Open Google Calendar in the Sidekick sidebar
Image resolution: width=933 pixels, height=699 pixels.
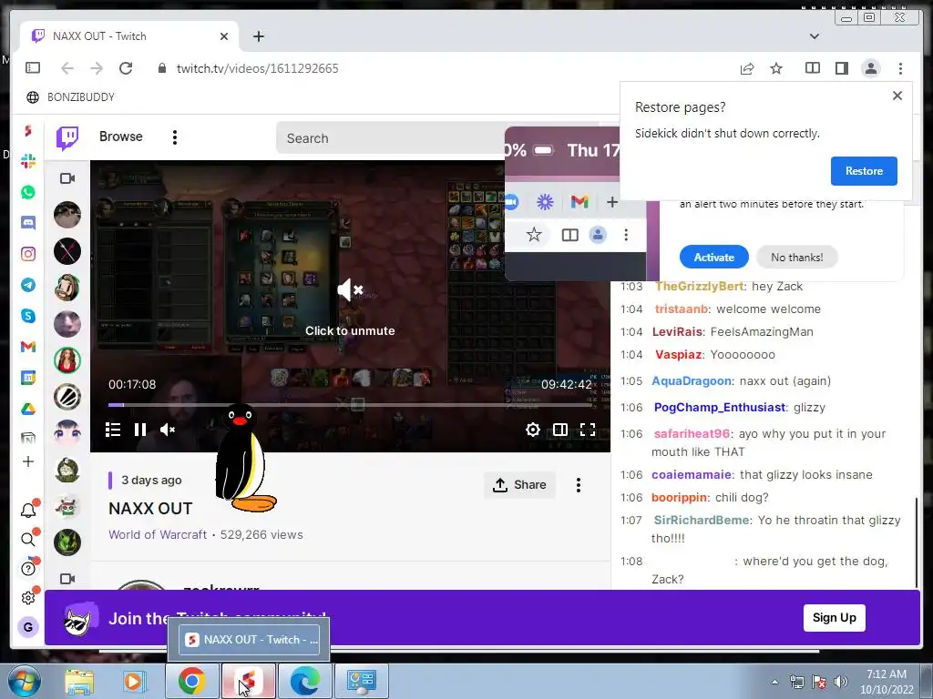pos(28,378)
